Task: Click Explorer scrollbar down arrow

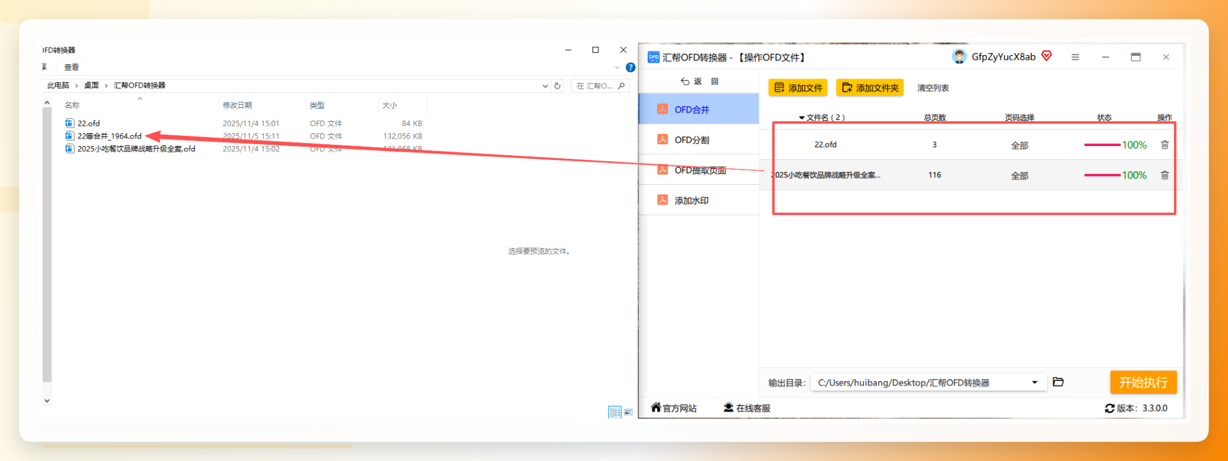Action: click(x=47, y=401)
